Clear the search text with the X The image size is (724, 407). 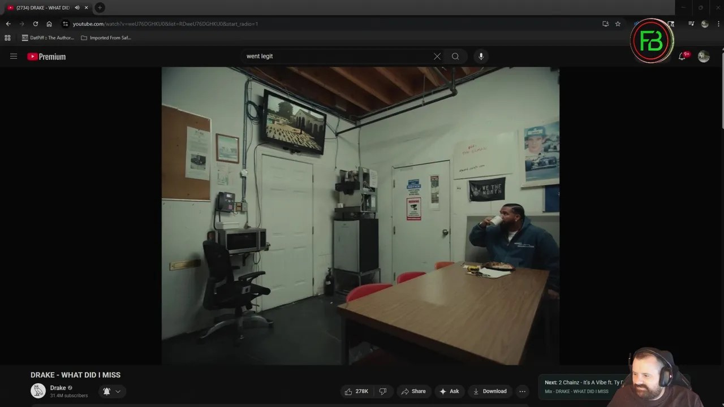pos(437,57)
